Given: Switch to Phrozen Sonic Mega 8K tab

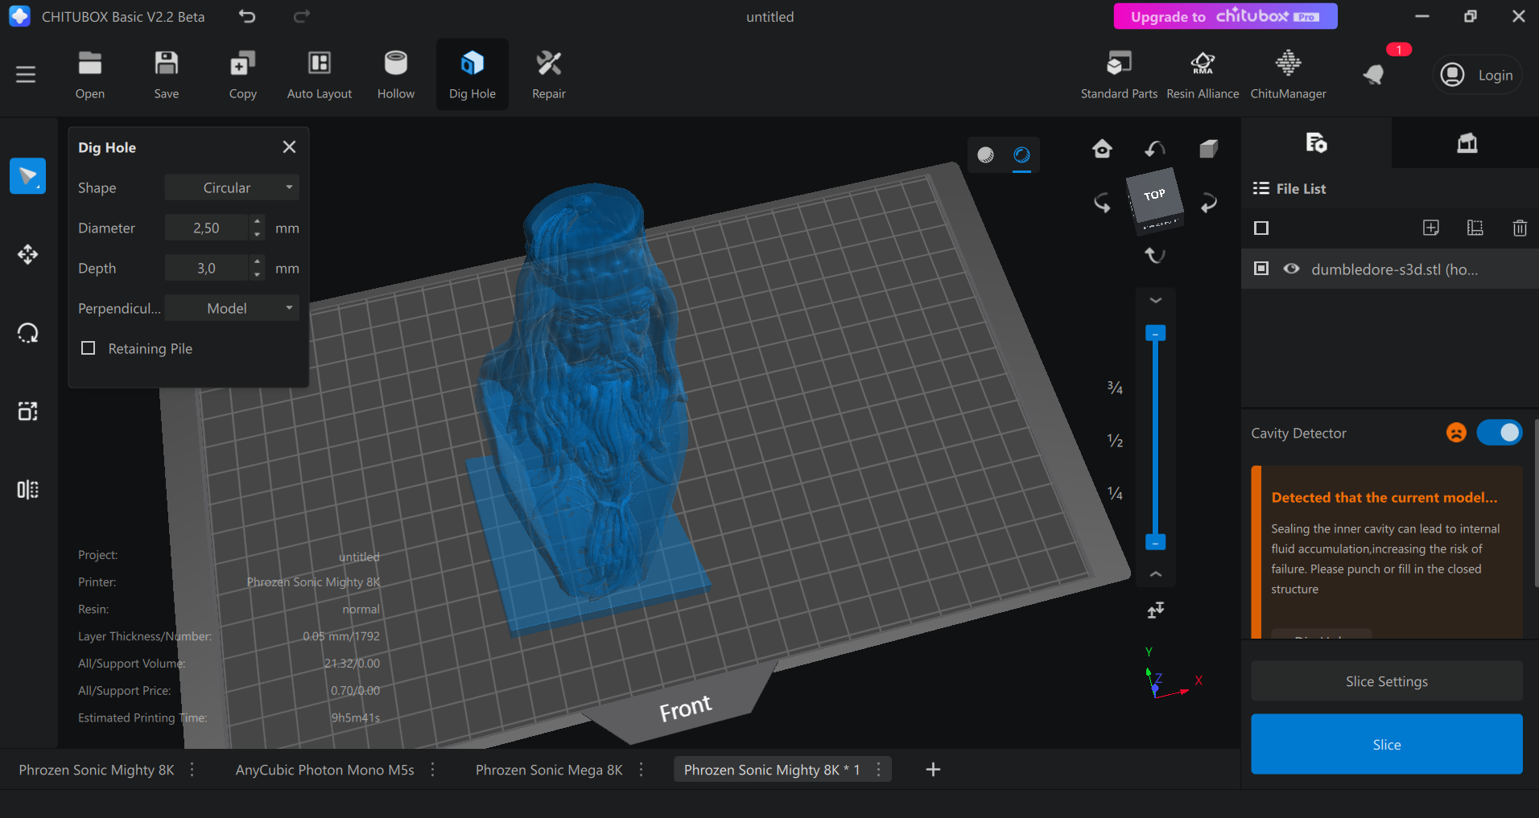Looking at the screenshot, I should [x=549, y=770].
